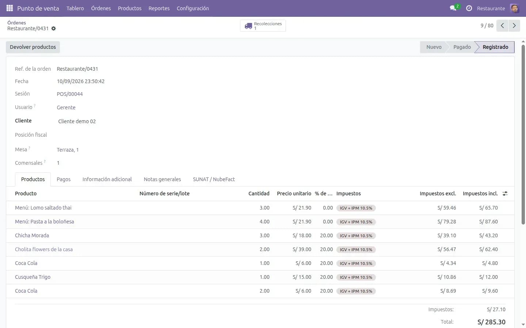Click the vertical scrollbar on the right
The width and height of the screenshot is (526, 328).
coord(523,135)
